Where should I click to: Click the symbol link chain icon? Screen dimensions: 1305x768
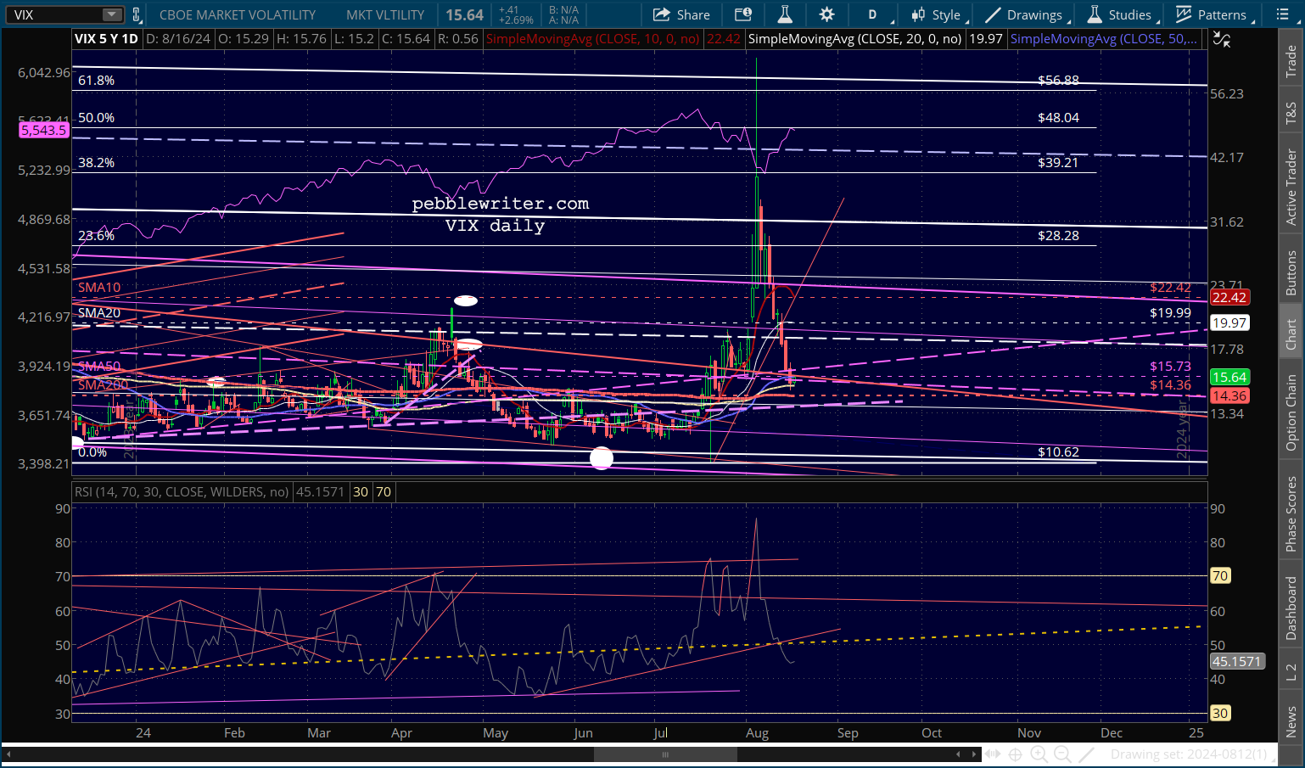136,14
